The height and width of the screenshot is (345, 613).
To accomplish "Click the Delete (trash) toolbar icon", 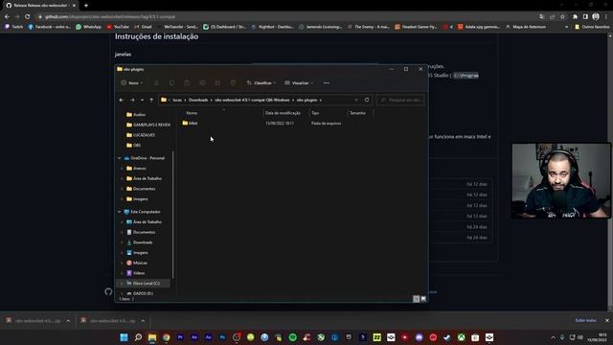I will (x=233, y=83).
